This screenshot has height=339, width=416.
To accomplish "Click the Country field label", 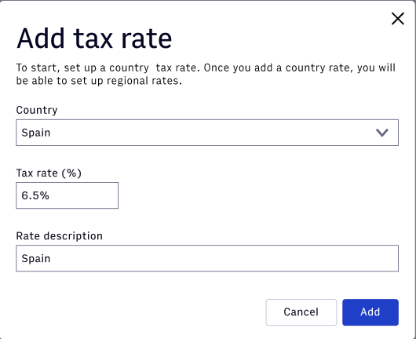I will pyautogui.click(x=37, y=110).
